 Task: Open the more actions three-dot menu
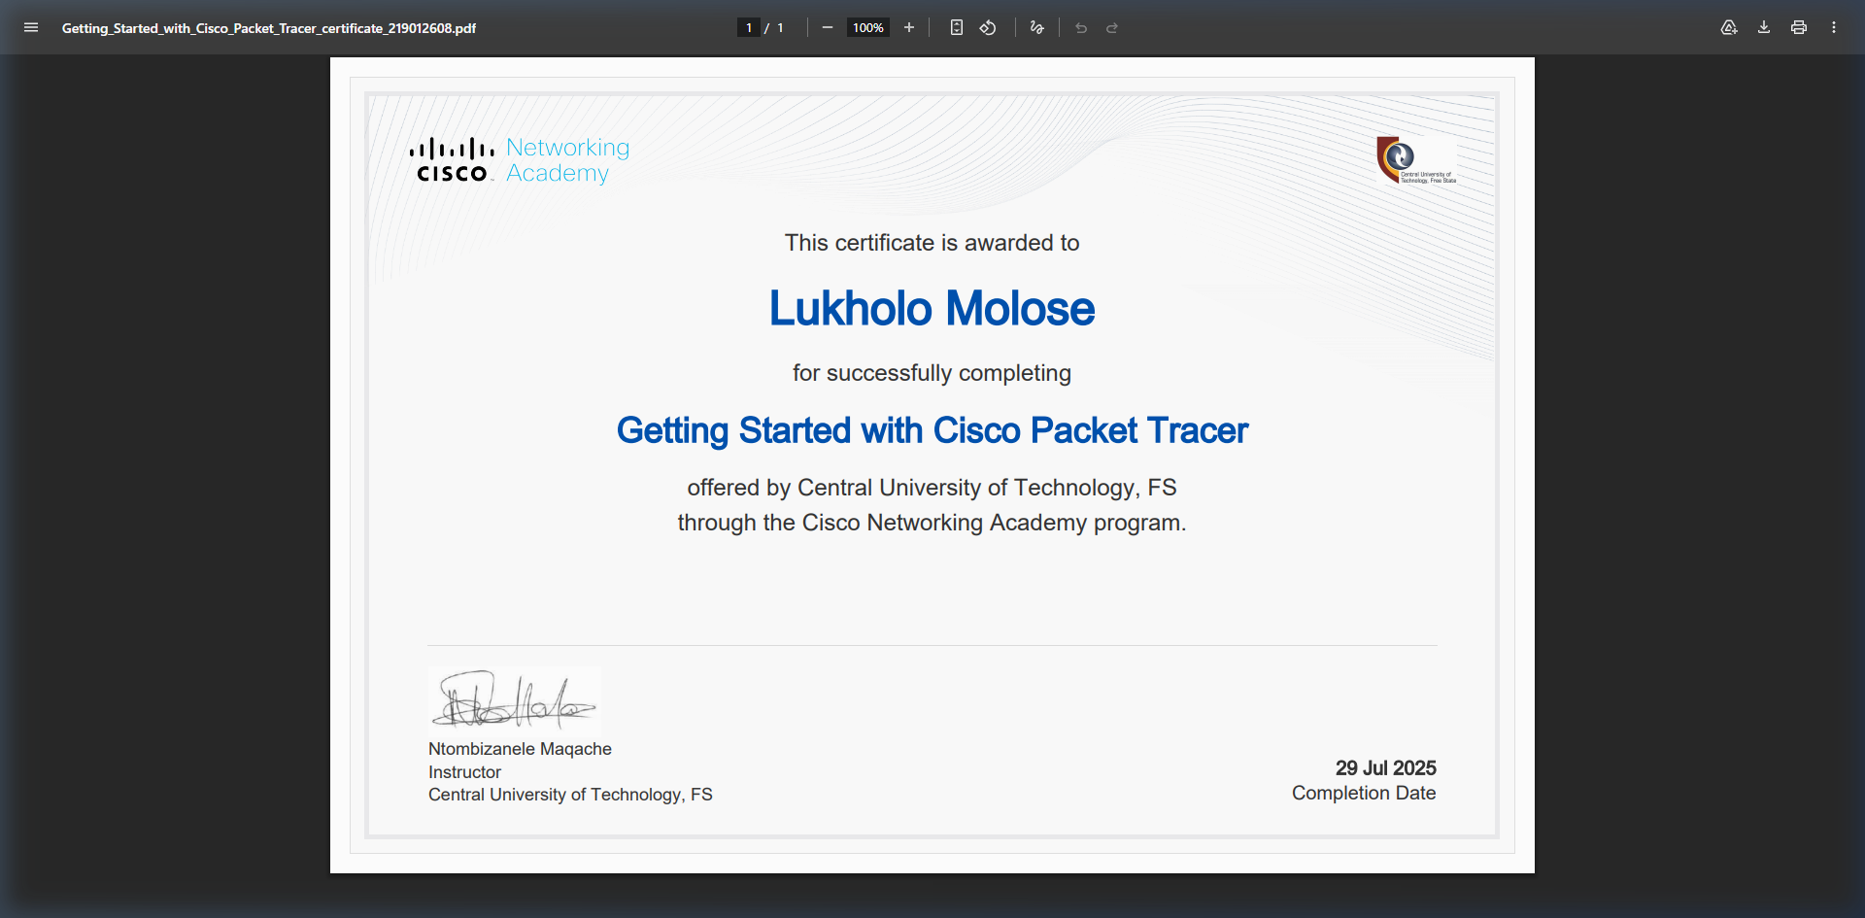click(1834, 27)
